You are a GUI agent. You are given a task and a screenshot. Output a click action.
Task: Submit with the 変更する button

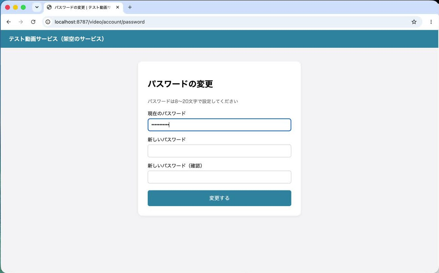coord(219,198)
